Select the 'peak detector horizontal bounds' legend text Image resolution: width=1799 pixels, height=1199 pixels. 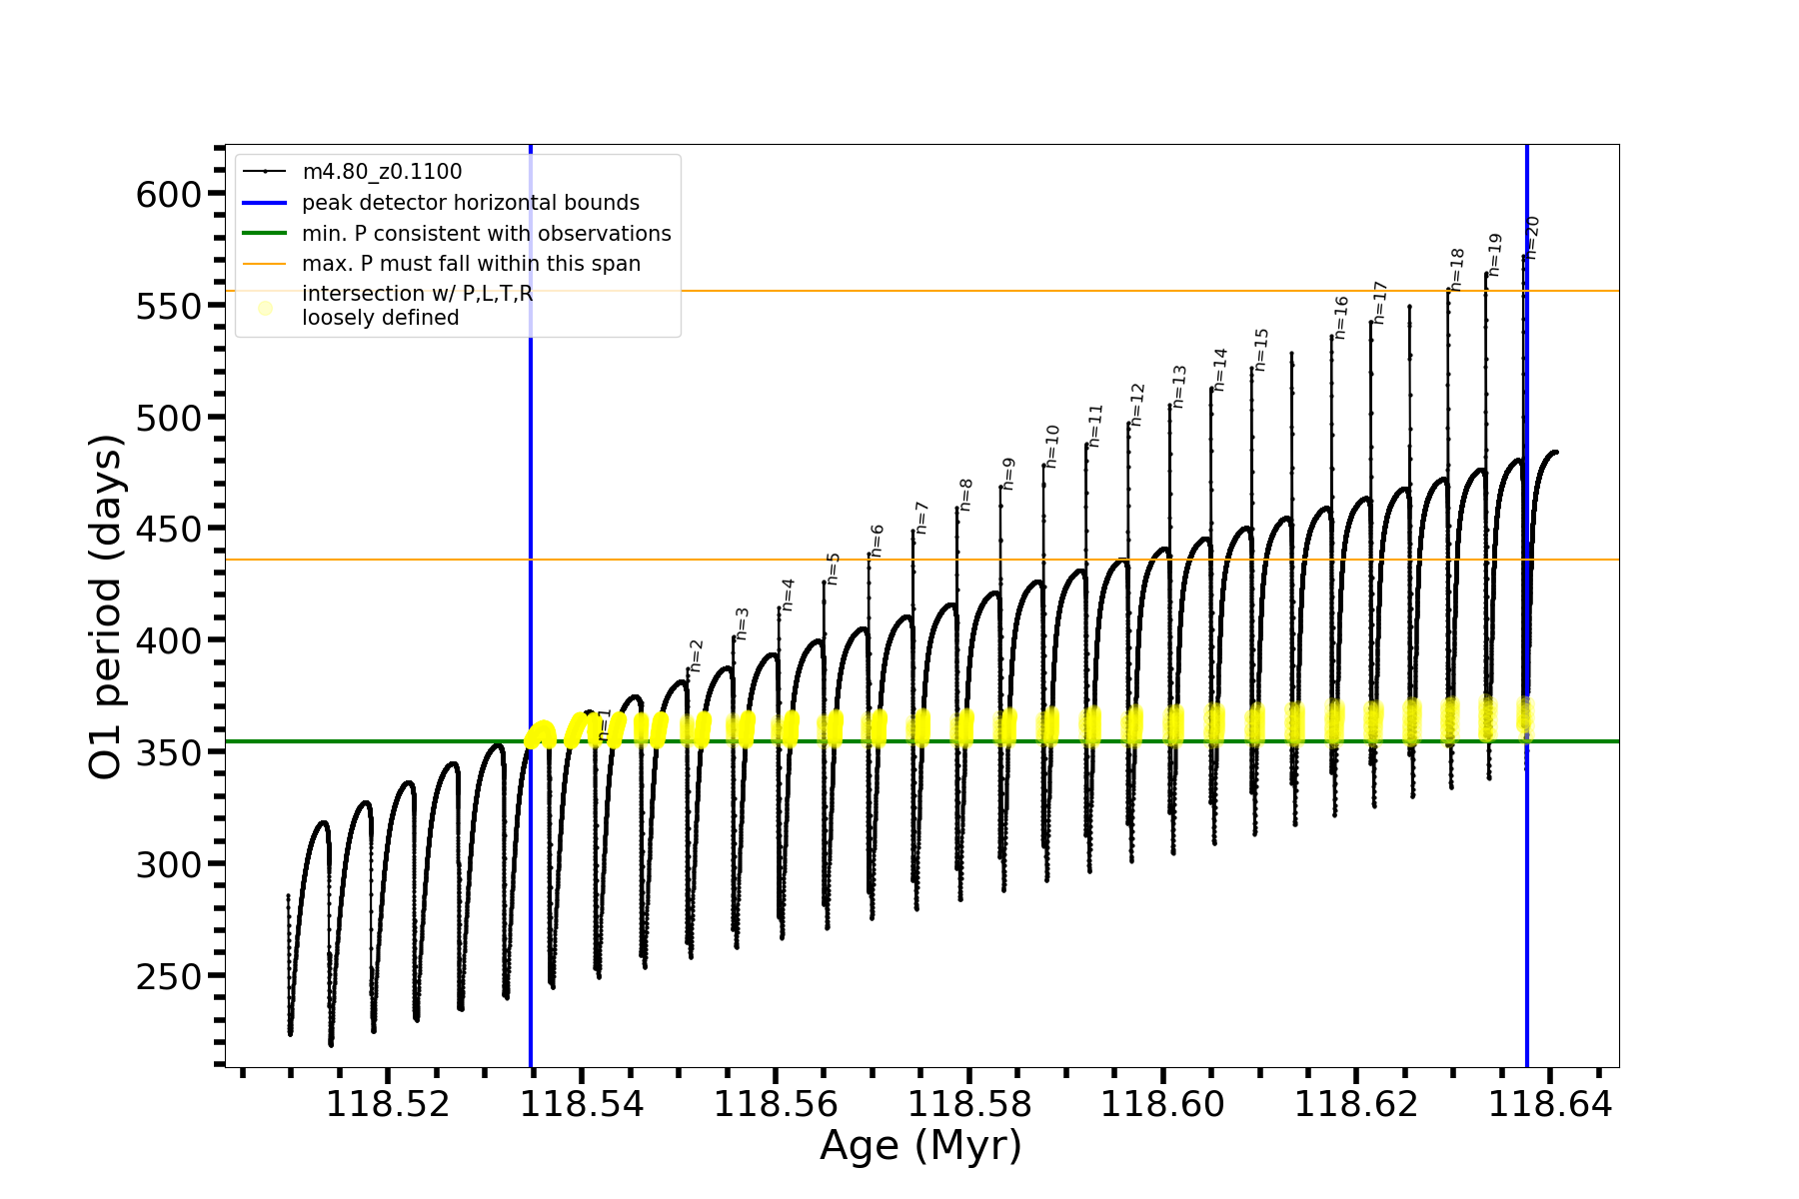471,203
